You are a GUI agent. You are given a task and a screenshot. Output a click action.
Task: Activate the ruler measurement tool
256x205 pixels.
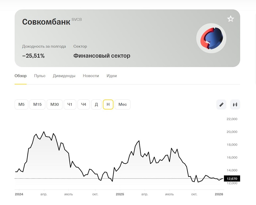click(x=221, y=105)
